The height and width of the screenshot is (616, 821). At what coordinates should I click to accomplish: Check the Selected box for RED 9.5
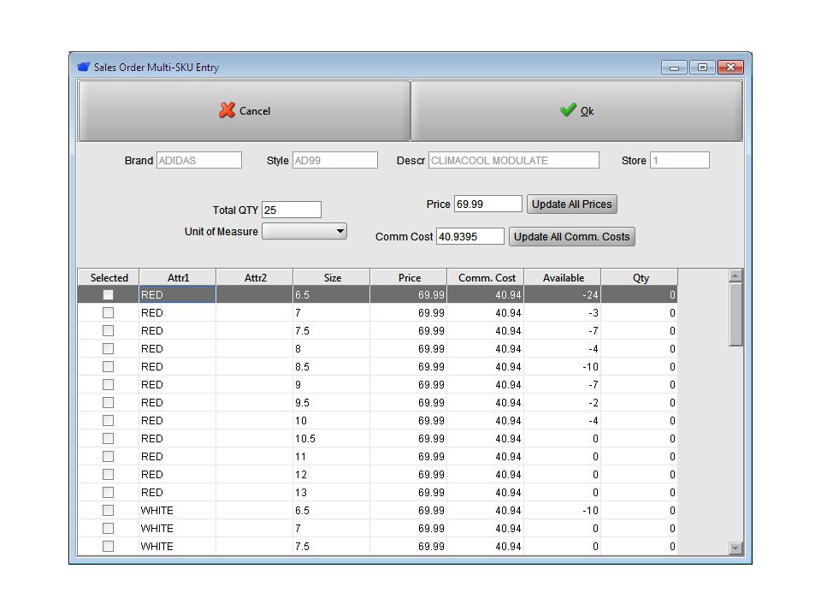point(108,403)
